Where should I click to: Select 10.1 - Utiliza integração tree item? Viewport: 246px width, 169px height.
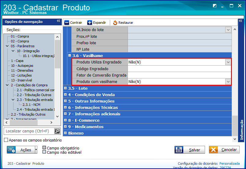(x=39, y=56)
